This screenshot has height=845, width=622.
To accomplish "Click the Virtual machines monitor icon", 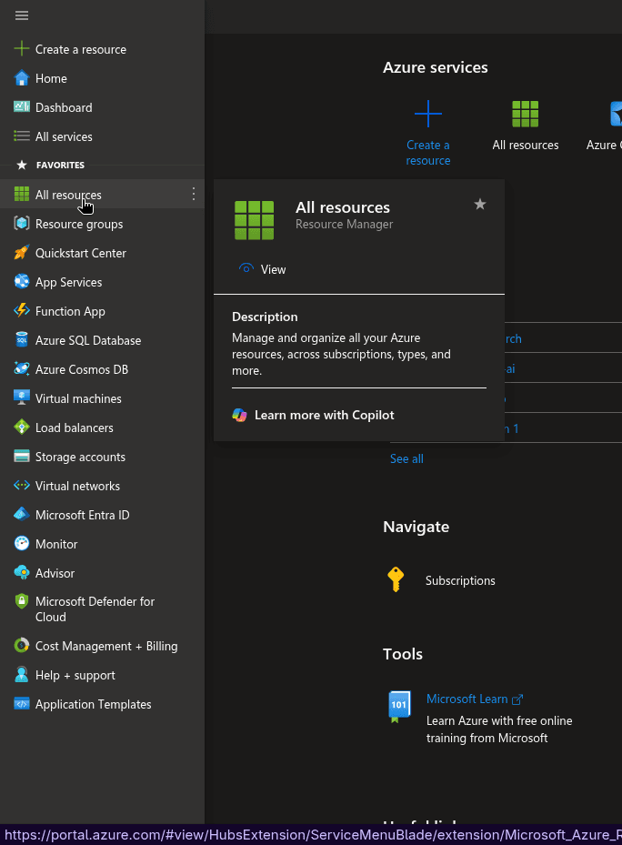I will click(22, 397).
